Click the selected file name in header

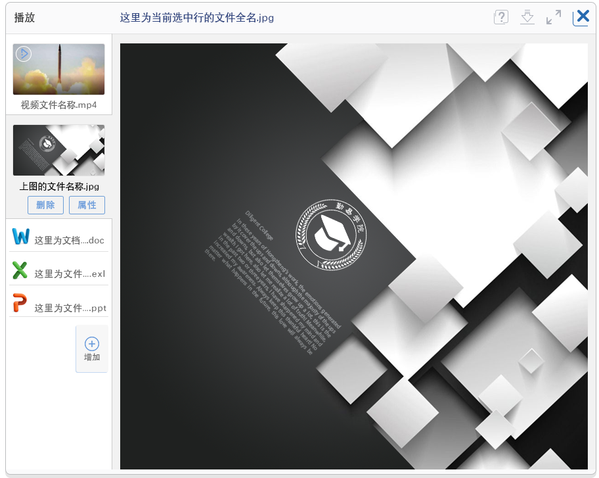[196, 18]
